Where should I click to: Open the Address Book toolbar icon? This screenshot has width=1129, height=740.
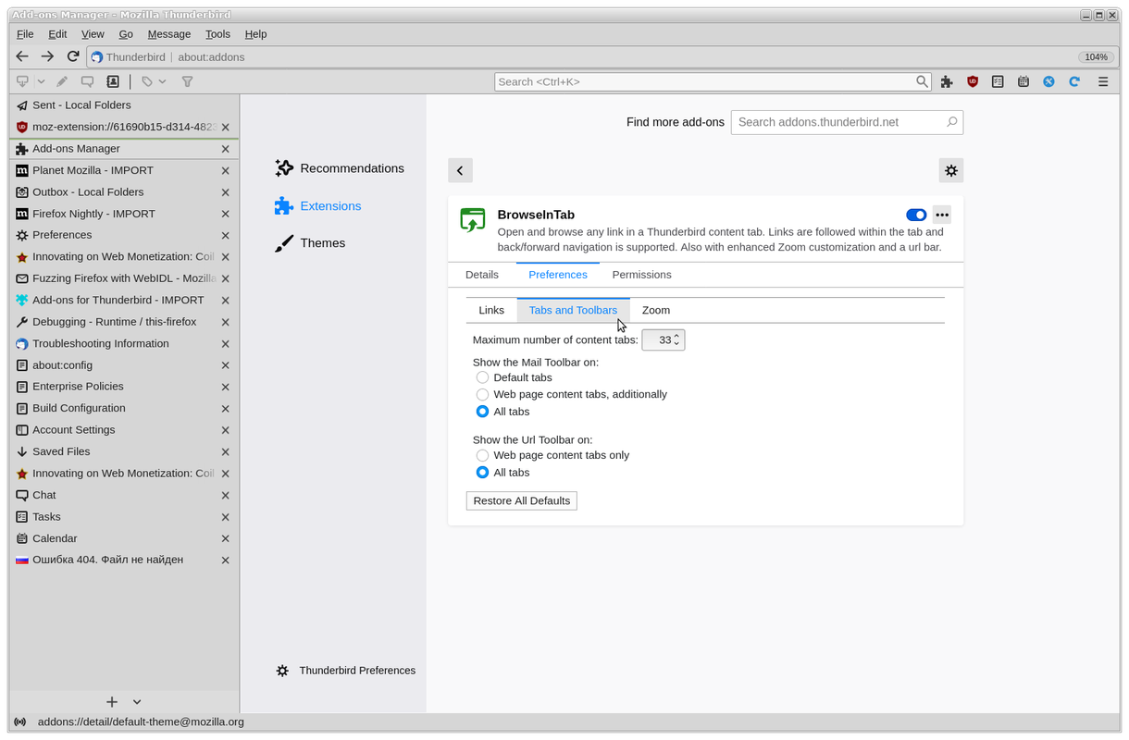[x=113, y=81]
